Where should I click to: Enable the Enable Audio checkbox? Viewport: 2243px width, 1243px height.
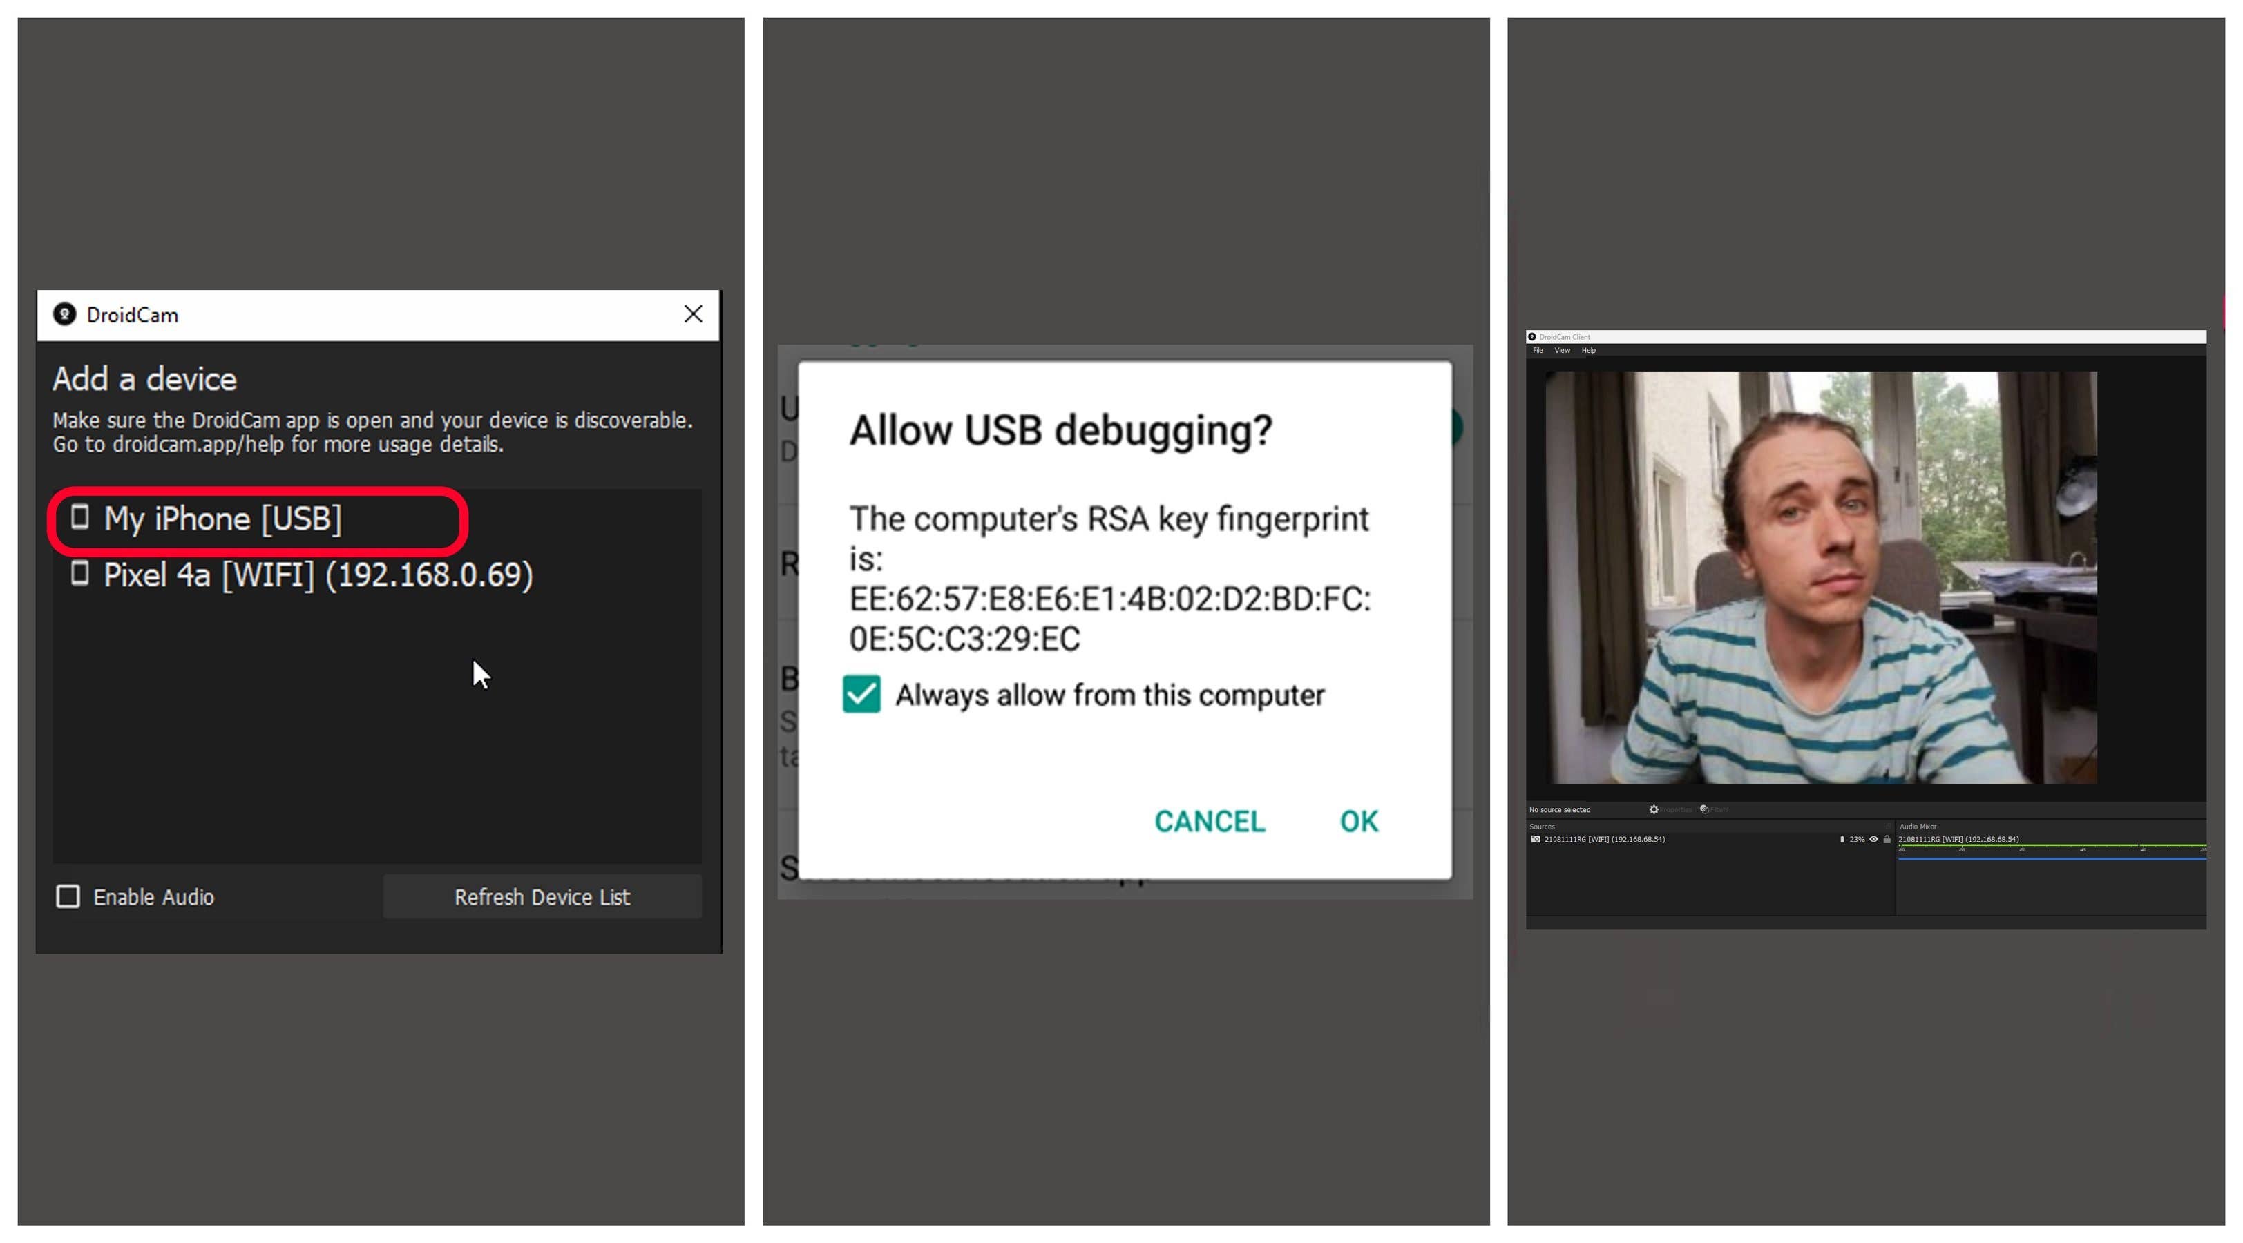[68, 896]
